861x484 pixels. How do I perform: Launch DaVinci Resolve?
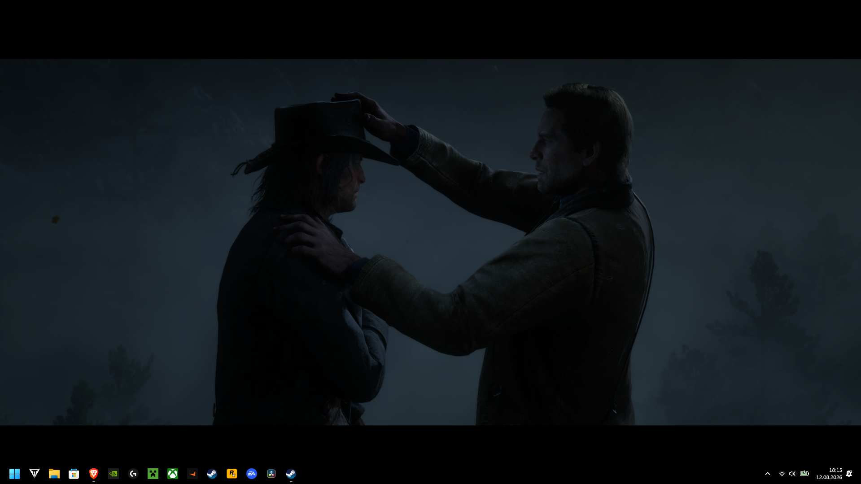point(271,474)
